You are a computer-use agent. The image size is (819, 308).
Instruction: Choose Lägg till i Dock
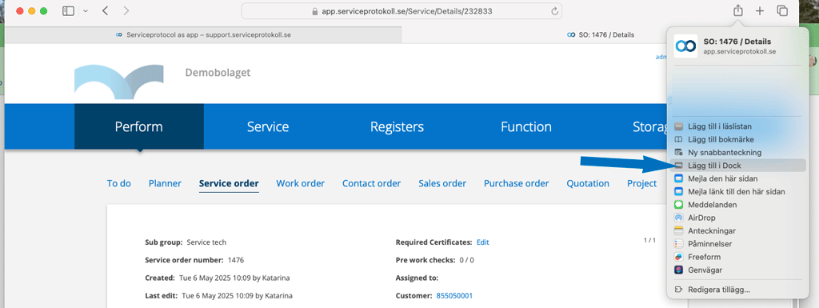(x=737, y=166)
